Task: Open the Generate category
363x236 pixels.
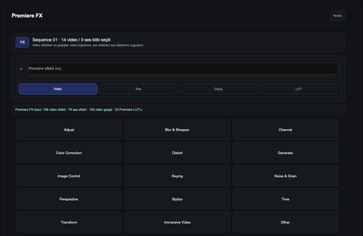Action: tap(285, 153)
